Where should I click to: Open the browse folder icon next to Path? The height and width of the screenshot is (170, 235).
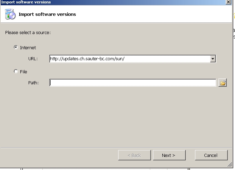(x=223, y=83)
